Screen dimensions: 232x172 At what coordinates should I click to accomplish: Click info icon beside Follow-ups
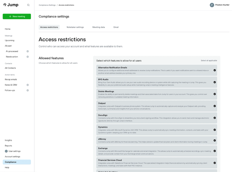[x=28, y=90]
